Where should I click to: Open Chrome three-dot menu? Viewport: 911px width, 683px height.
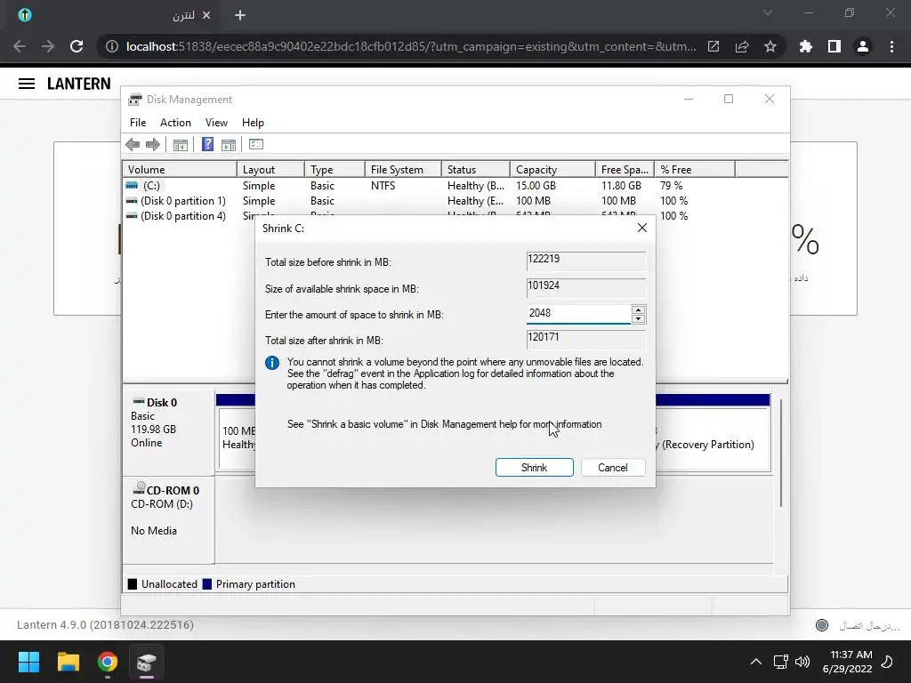tap(891, 46)
